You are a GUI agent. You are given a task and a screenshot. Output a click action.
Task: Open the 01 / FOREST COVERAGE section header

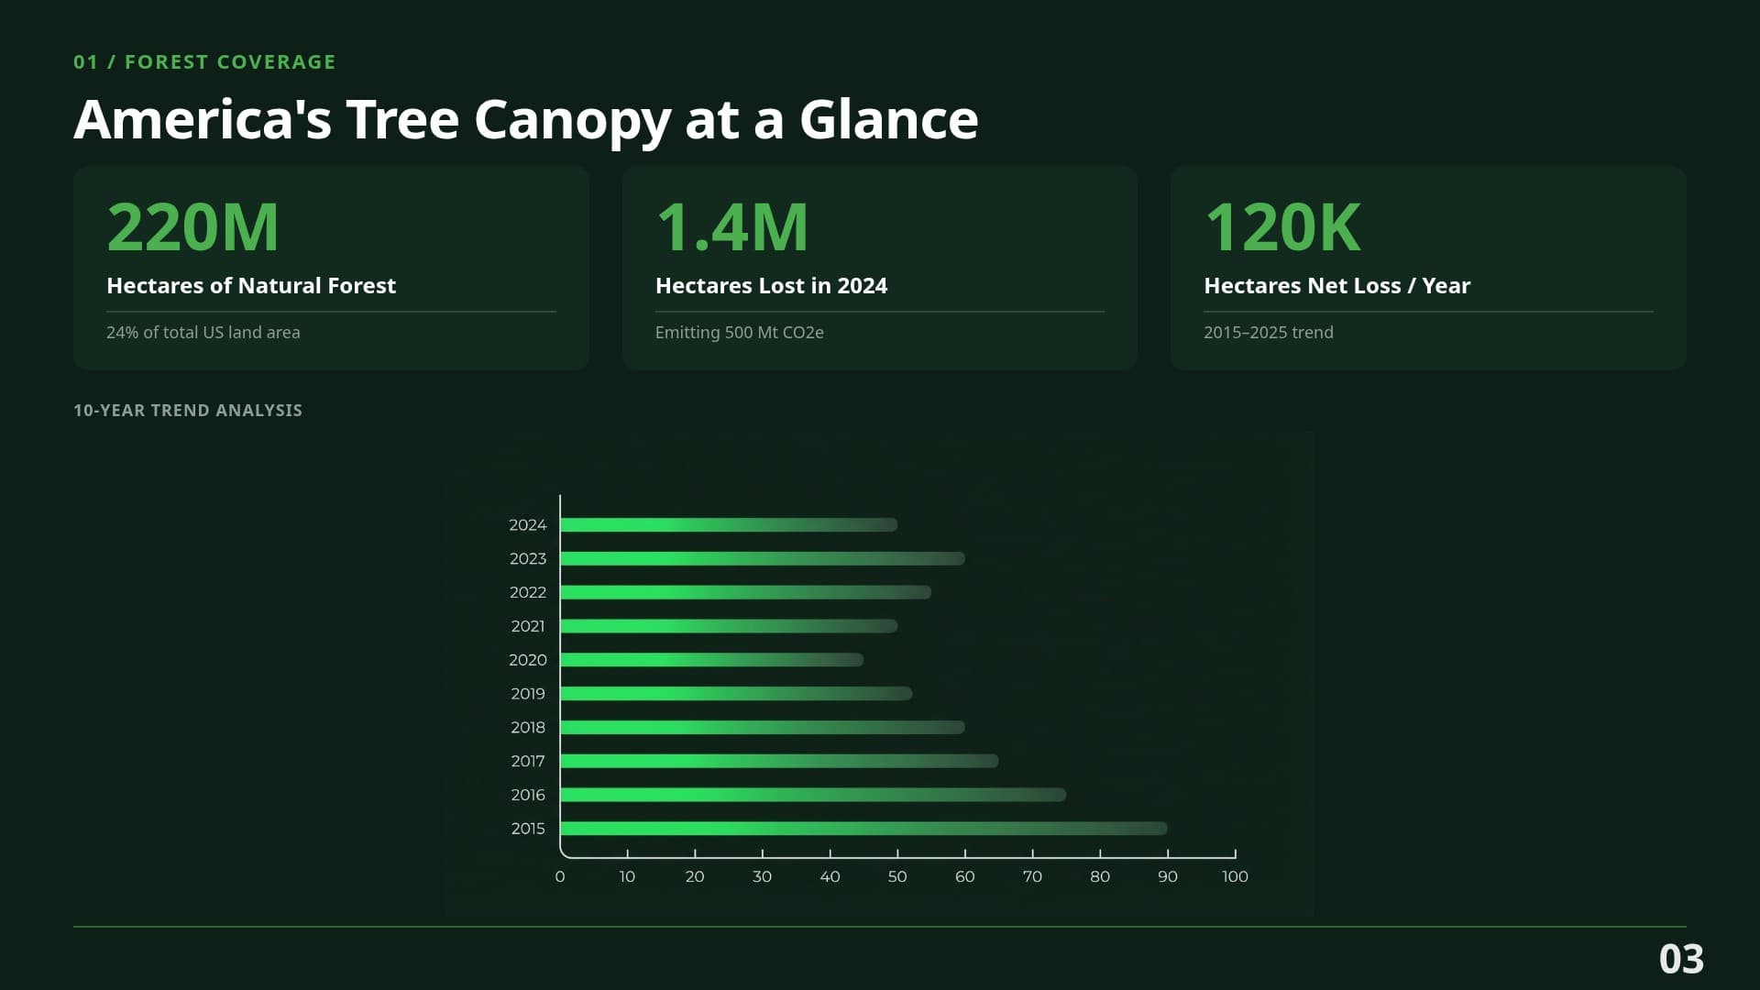pyautogui.click(x=204, y=61)
